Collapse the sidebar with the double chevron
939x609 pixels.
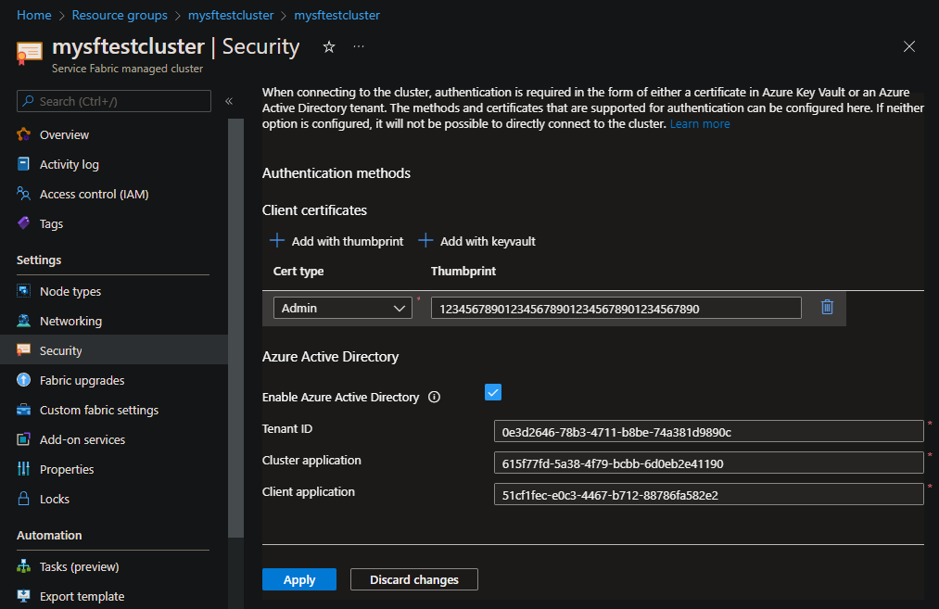point(229,101)
